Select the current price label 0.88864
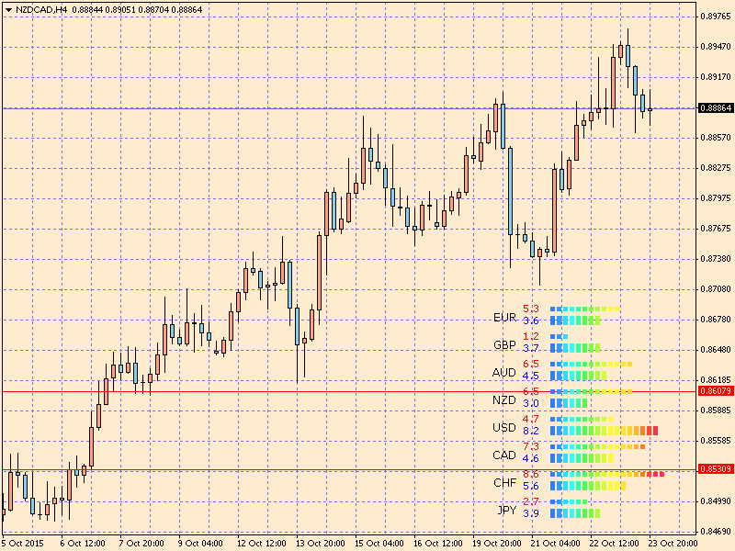Image resolution: width=735 pixels, height=551 pixels. coord(716,107)
